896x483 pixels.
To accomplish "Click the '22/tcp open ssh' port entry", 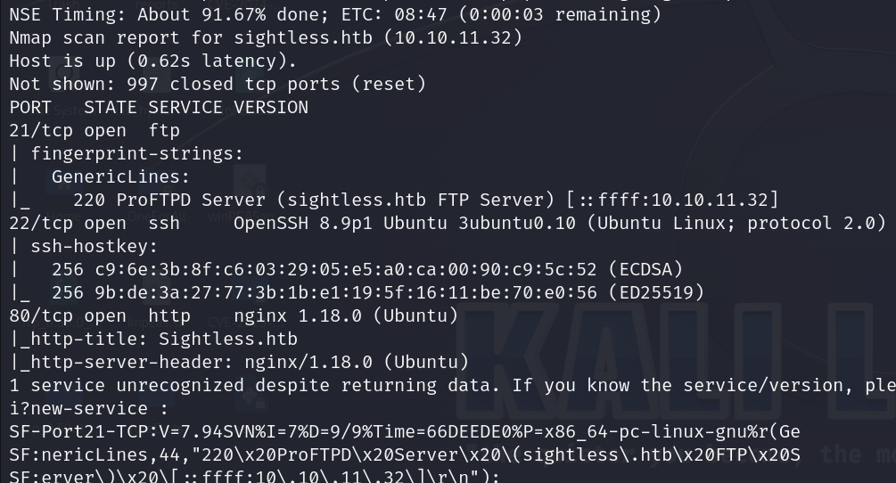I will [x=95, y=223].
